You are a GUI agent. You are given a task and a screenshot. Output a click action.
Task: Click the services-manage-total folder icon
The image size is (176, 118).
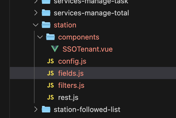click(x=46, y=13)
